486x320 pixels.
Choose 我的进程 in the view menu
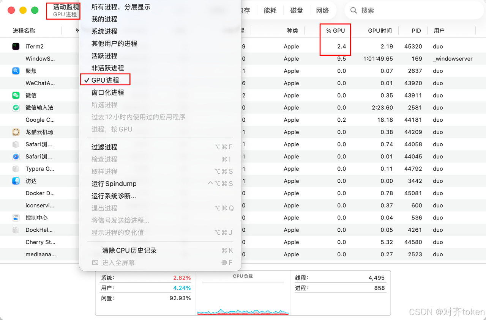[104, 19]
